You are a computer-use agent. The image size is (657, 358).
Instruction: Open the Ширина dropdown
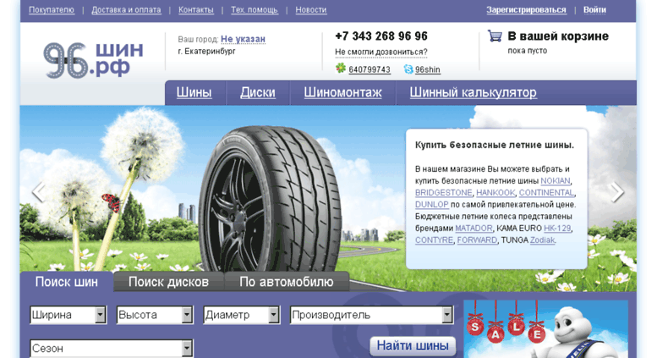(68, 315)
